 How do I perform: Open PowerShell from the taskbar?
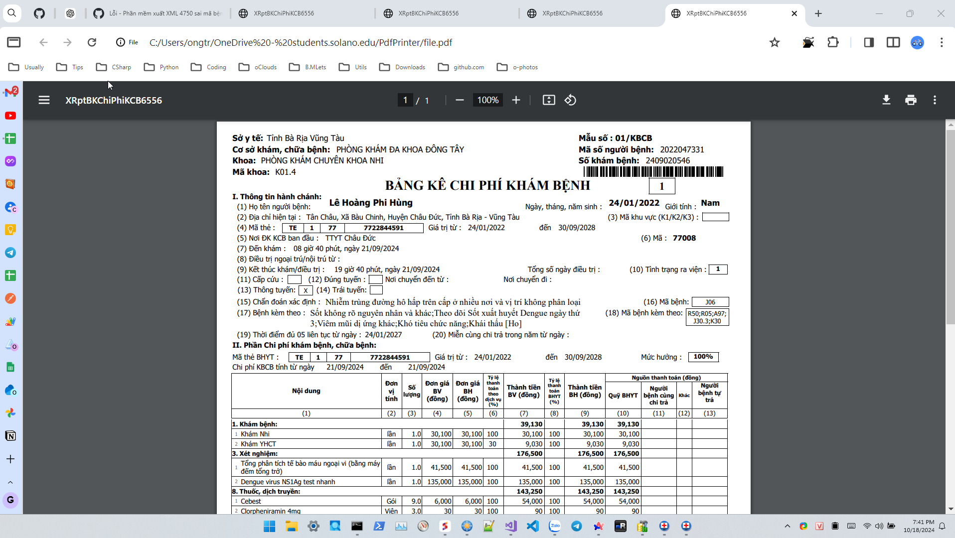(x=379, y=526)
